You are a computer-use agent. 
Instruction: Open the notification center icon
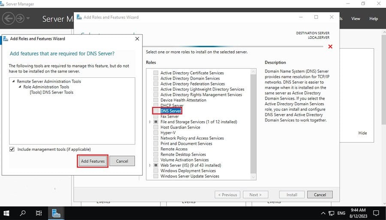tap(376, 213)
